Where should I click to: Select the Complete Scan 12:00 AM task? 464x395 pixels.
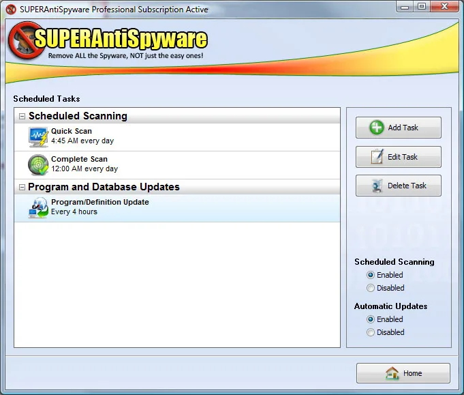[x=177, y=165]
